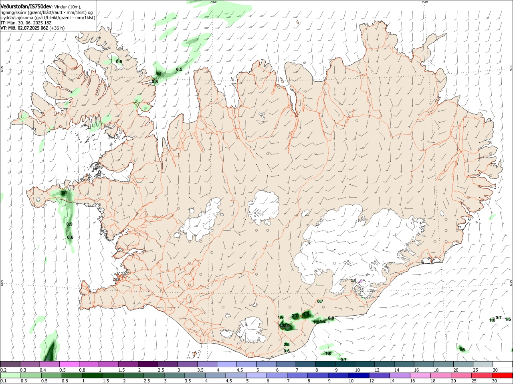Select the upper legend's 2 darkest purple swatch
The width and height of the screenshot is (513, 384).
click(148, 364)
